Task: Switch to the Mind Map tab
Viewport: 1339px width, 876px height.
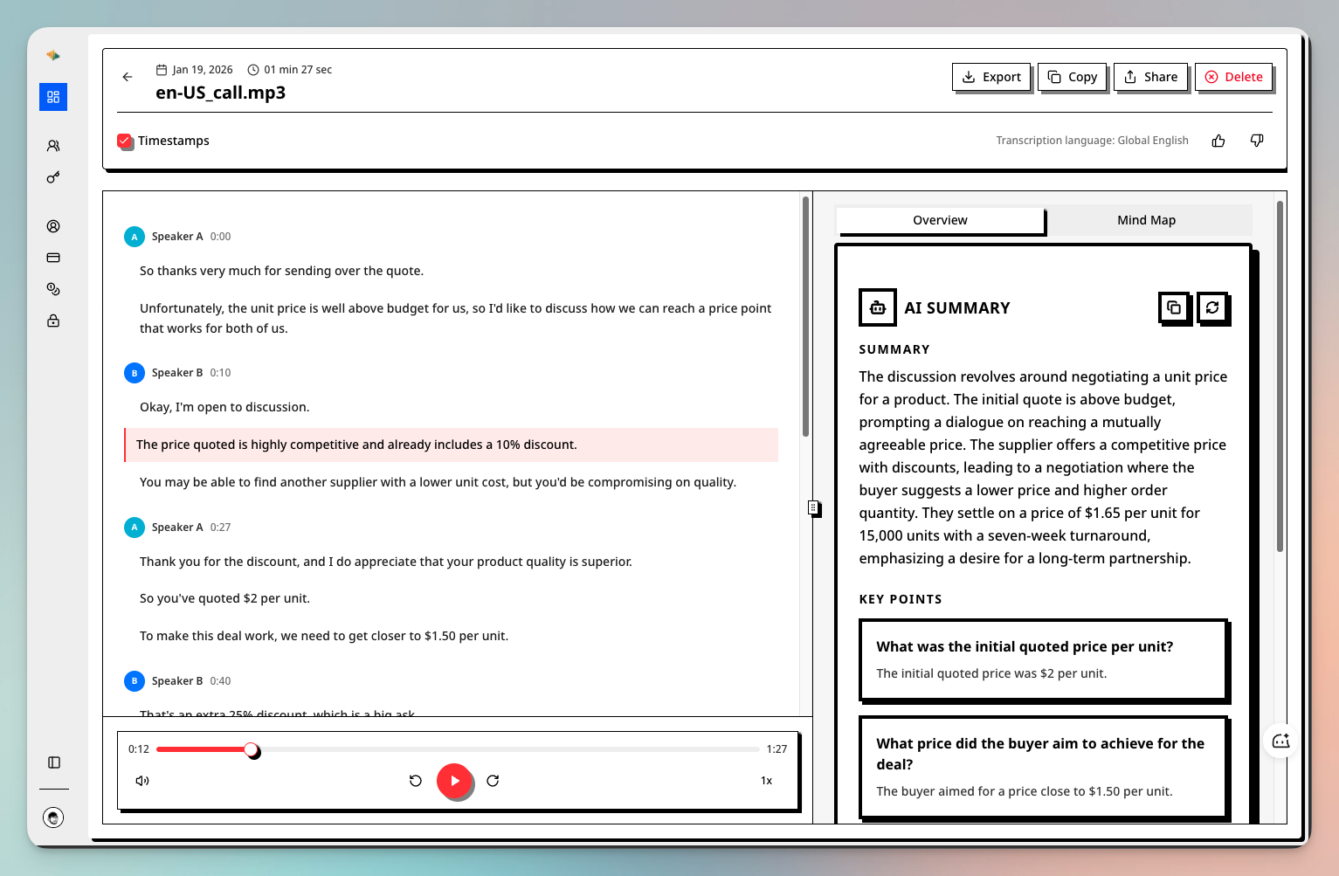Action: [1146, 220]
